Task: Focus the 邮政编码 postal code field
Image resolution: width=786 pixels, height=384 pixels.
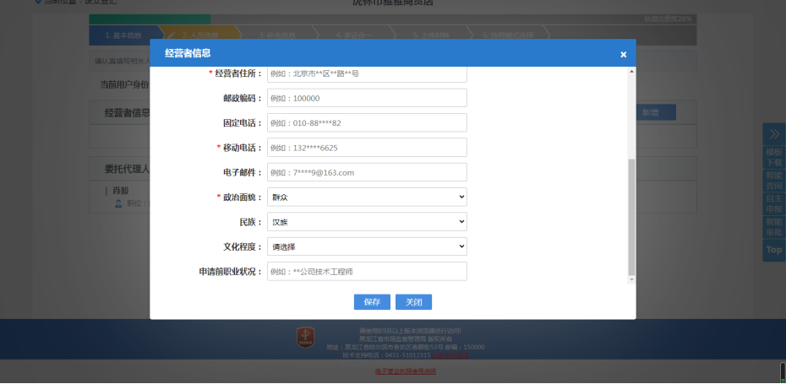Action: (x=367, y=98)
